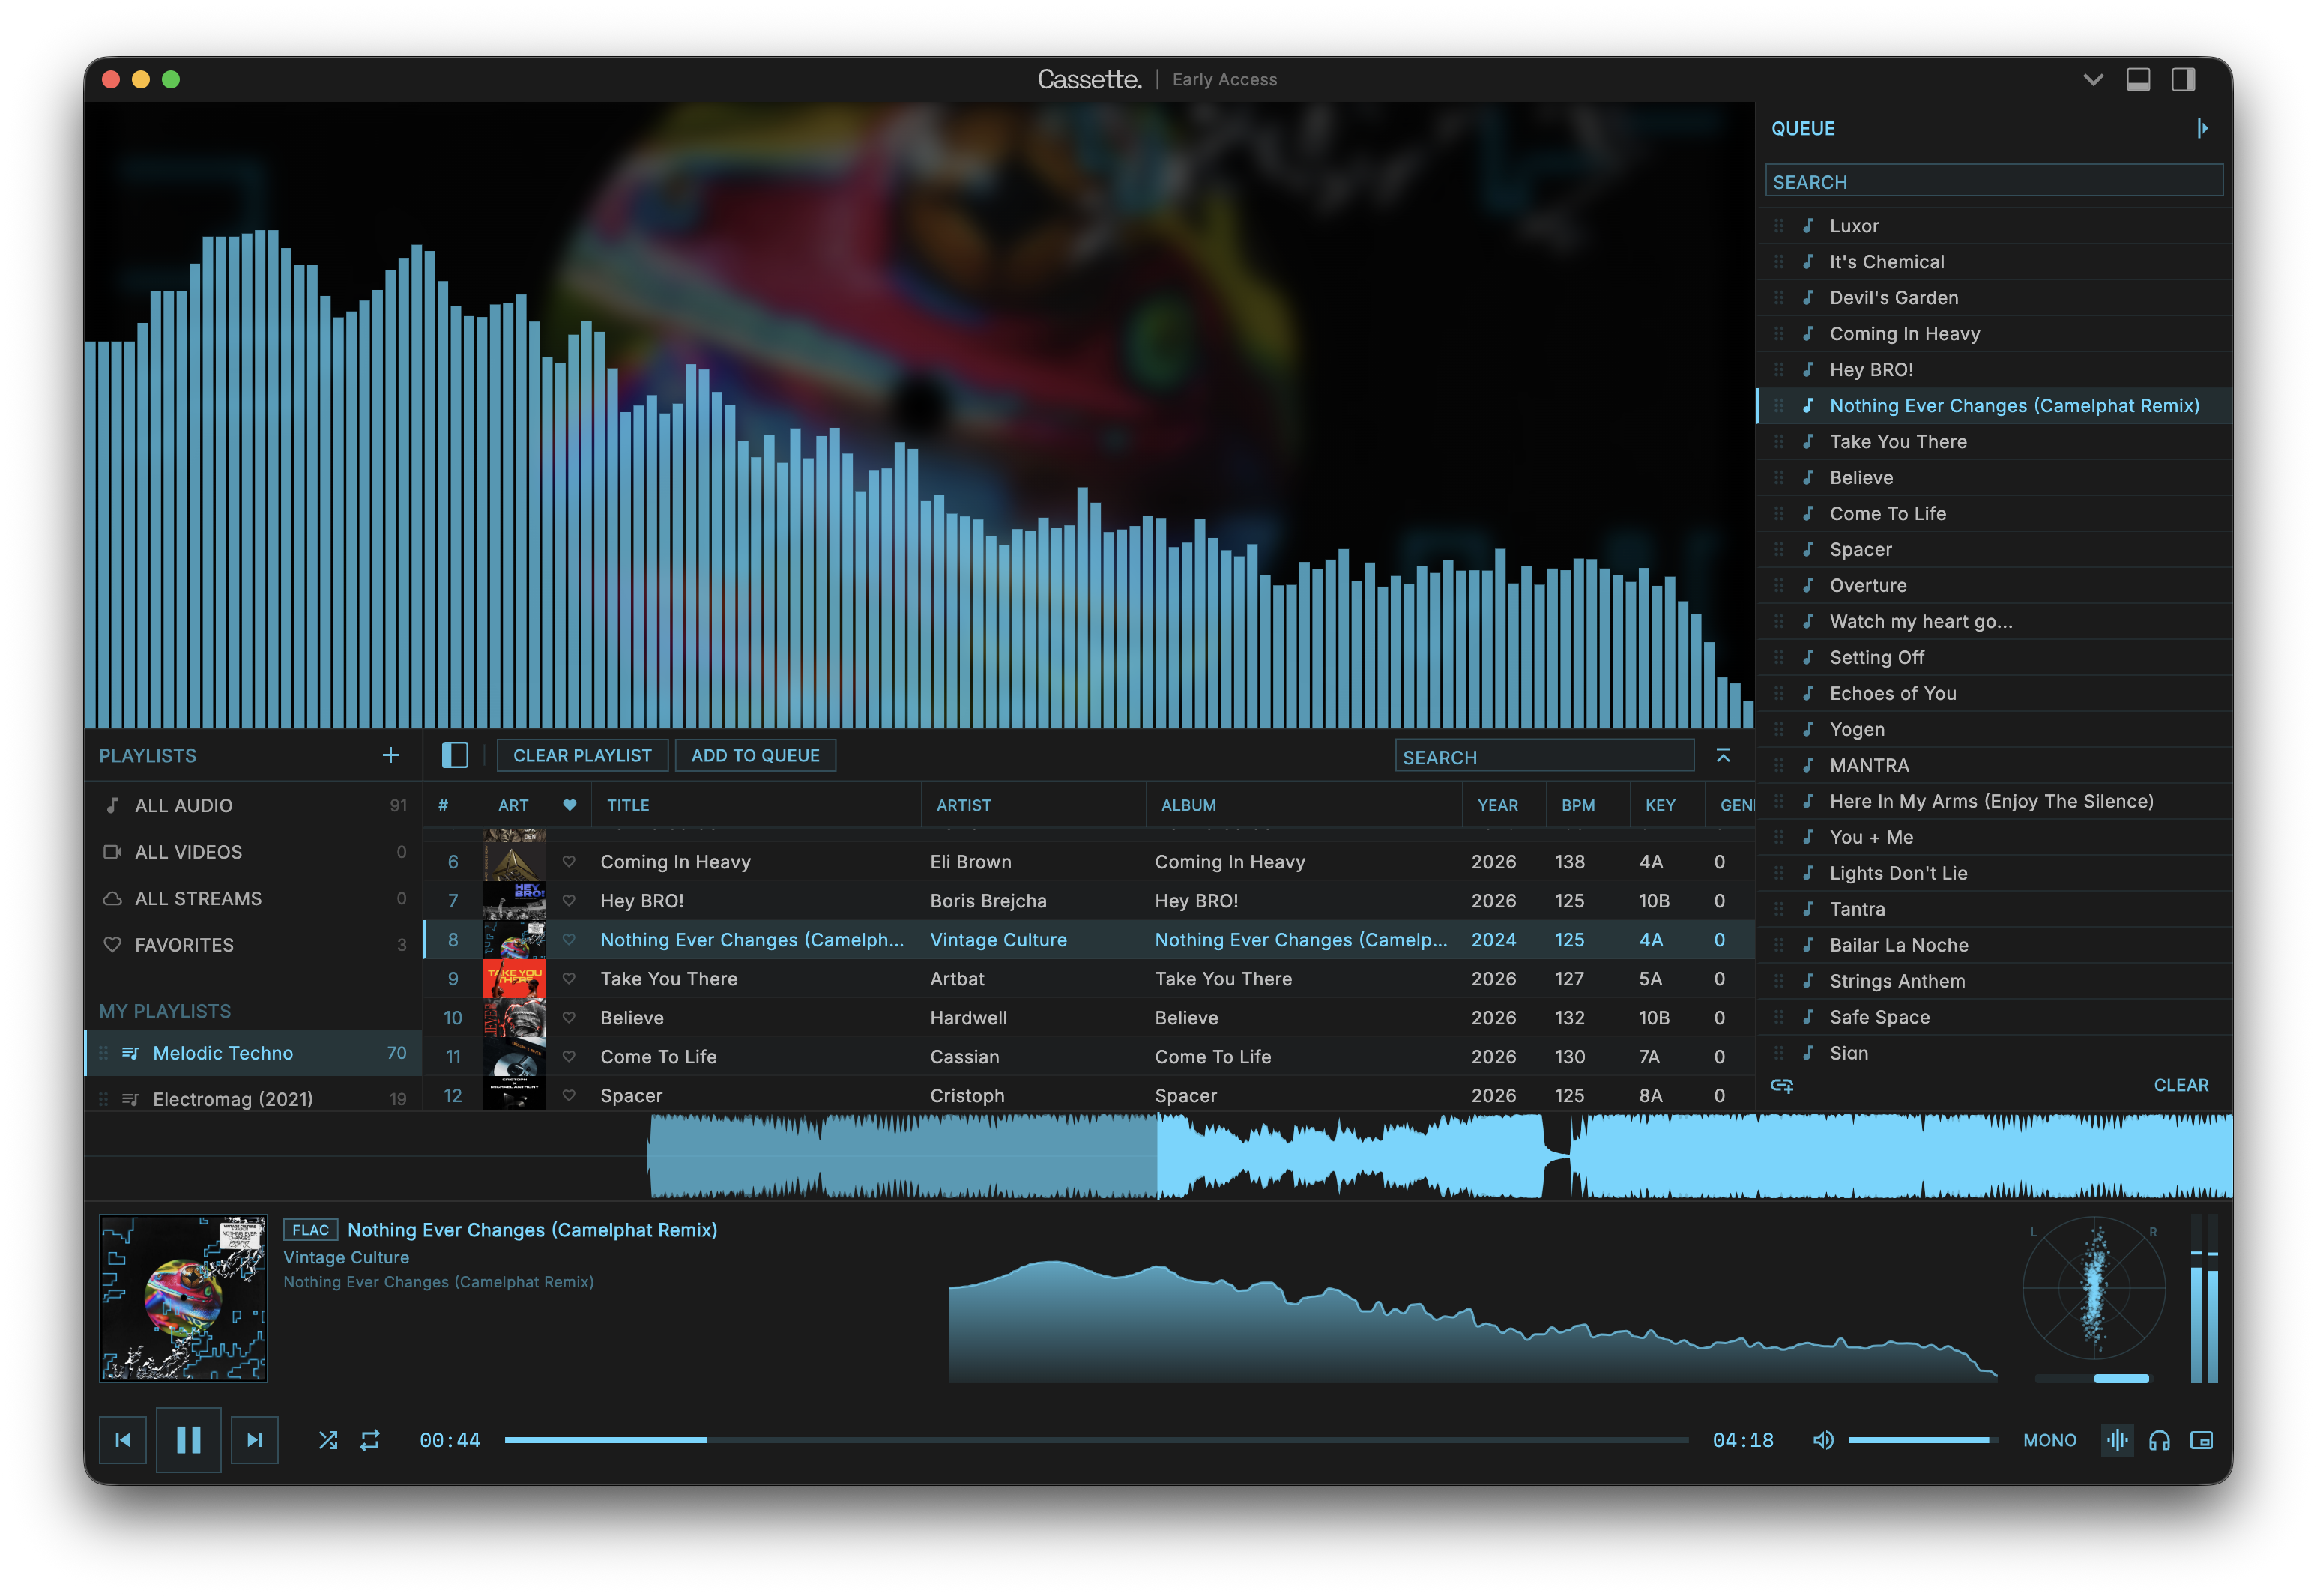Add a new playlist with plus icon
Viewport: 2317px width, 1596px height.
(x=390, y=755)
